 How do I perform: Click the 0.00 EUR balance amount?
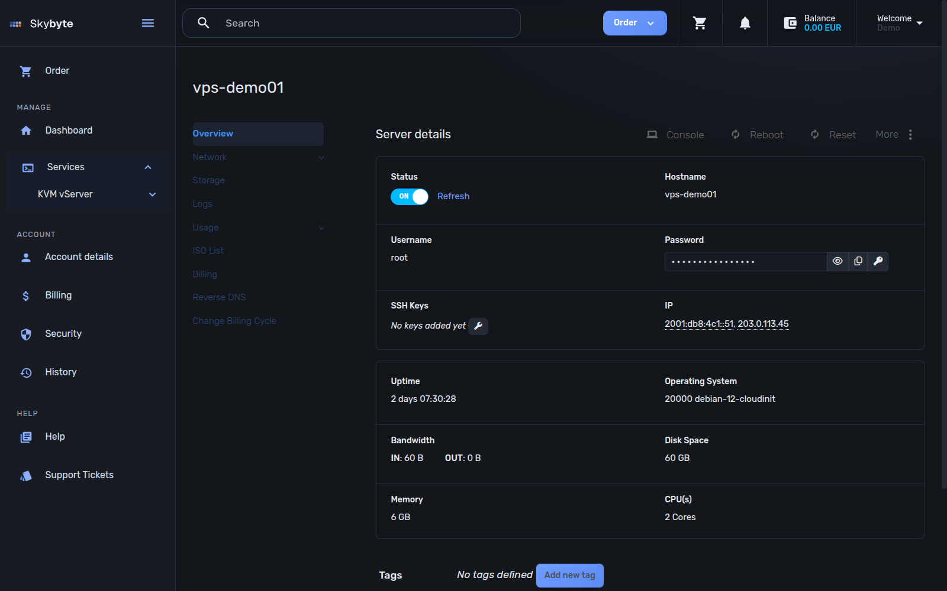pyautogui.click(x=823, y=28)
